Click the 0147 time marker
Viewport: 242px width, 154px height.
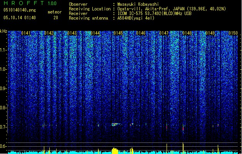click(x=164, y=33)
